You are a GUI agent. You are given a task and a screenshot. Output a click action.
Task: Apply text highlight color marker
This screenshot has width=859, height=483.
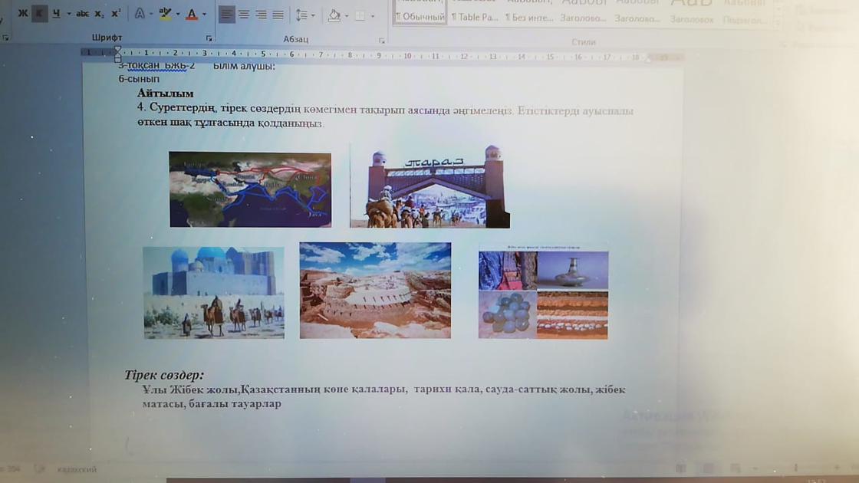click(x=165, y=14)
